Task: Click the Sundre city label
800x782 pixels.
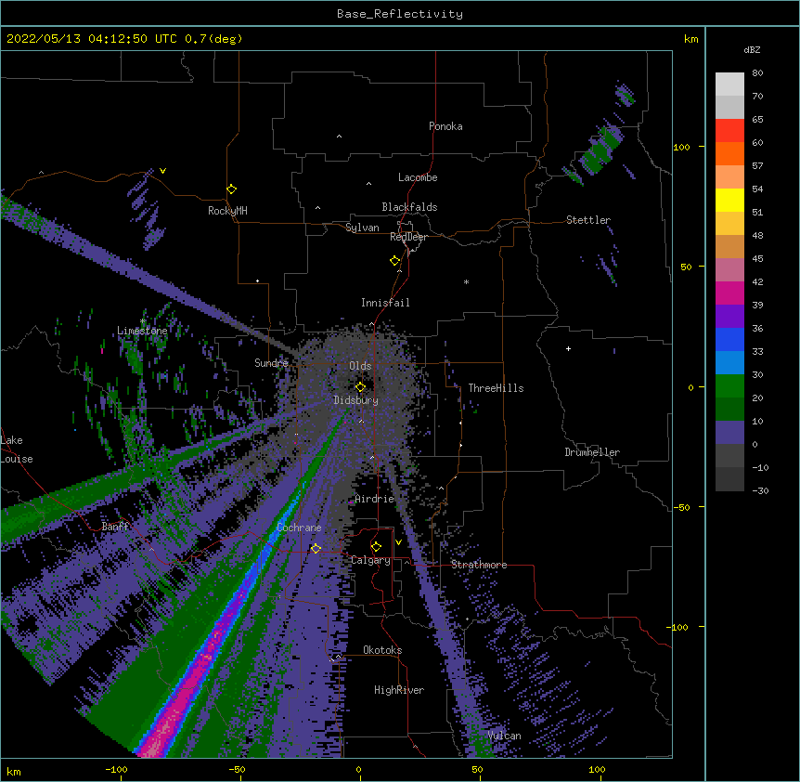Action: pos(271,363)
